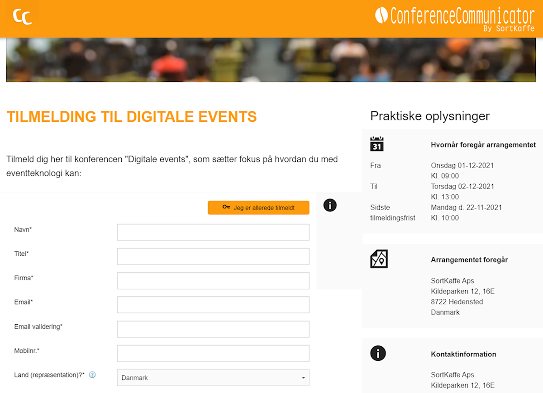
Task: Click the 'Arrangementet foregår' section title
Action: tap(469, 260)
